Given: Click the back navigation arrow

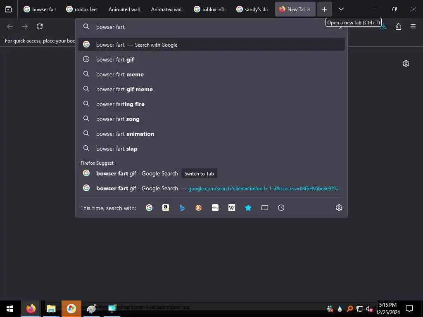Looking at the screenshot, I should 10,26.
